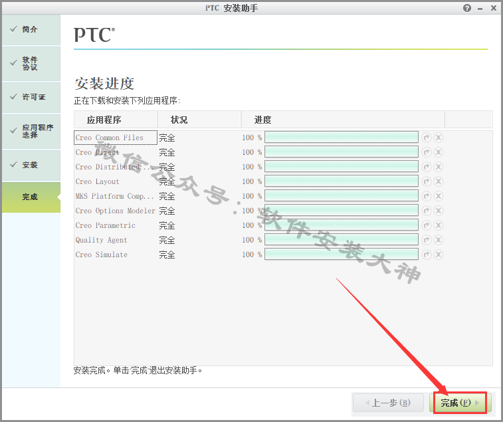Close the PTC installer window
This screenshot has height=422, width=503.
(494, 8)
